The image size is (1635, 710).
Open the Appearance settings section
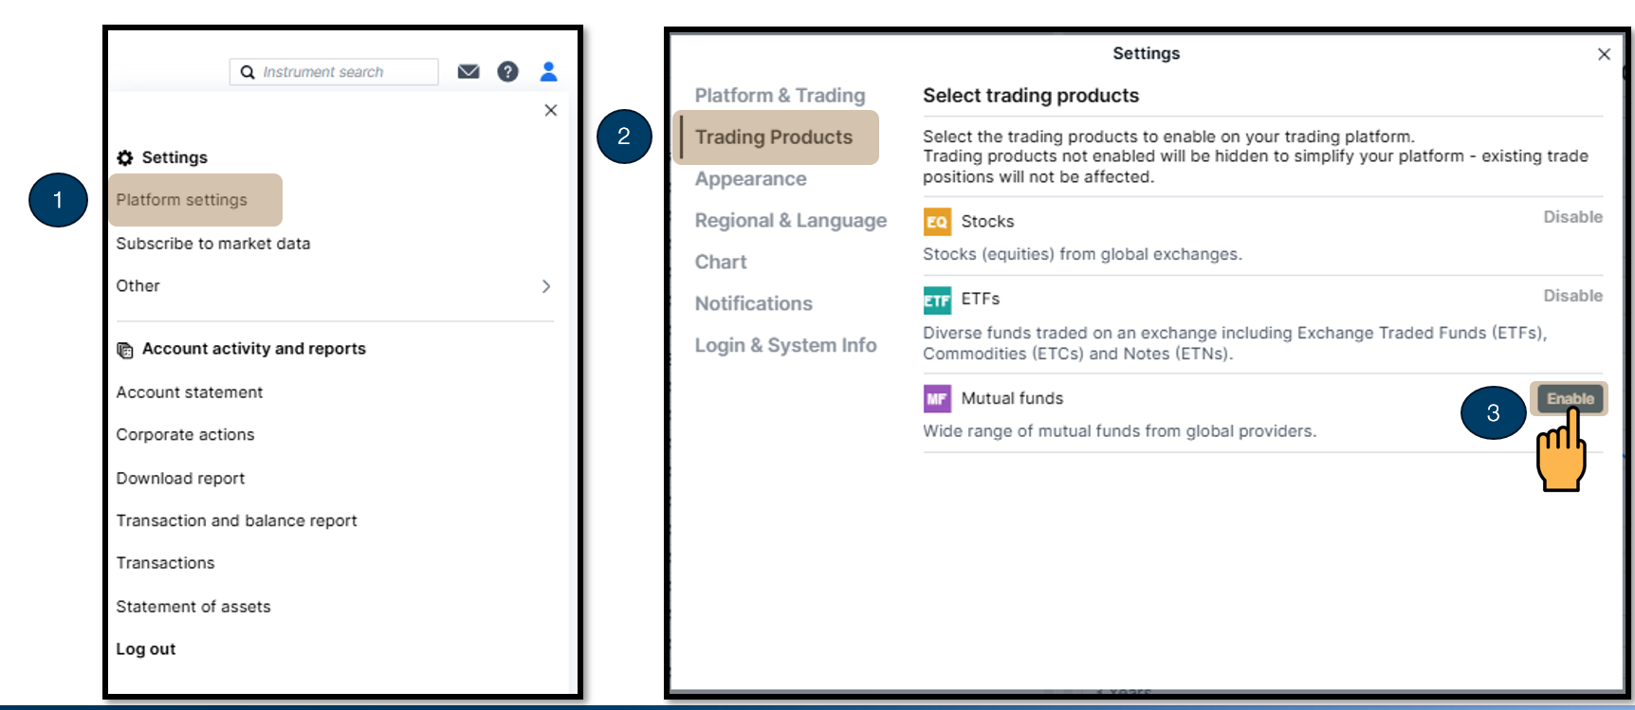(x=750, y=178)
